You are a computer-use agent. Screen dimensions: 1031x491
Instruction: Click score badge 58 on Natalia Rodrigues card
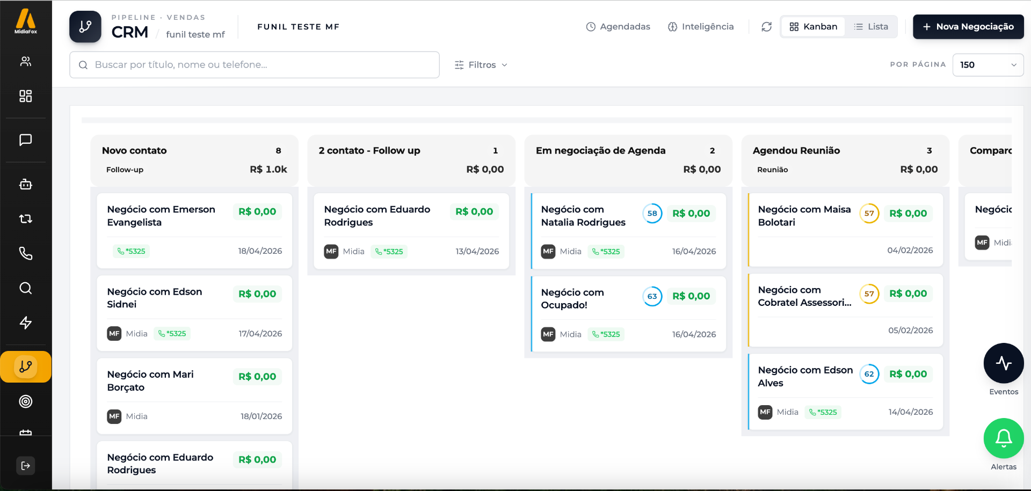coord(652,214)
